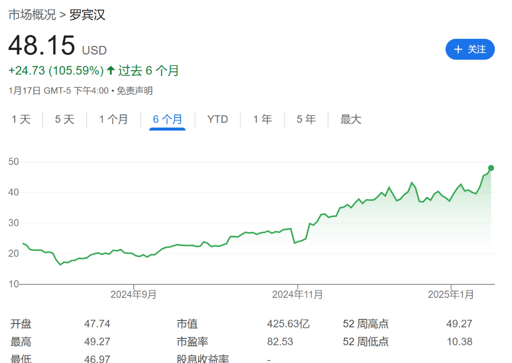The height and width of the screenshot is (363, 512).
Task: Open the 1个月 chart view
Action: coord(113,119)
